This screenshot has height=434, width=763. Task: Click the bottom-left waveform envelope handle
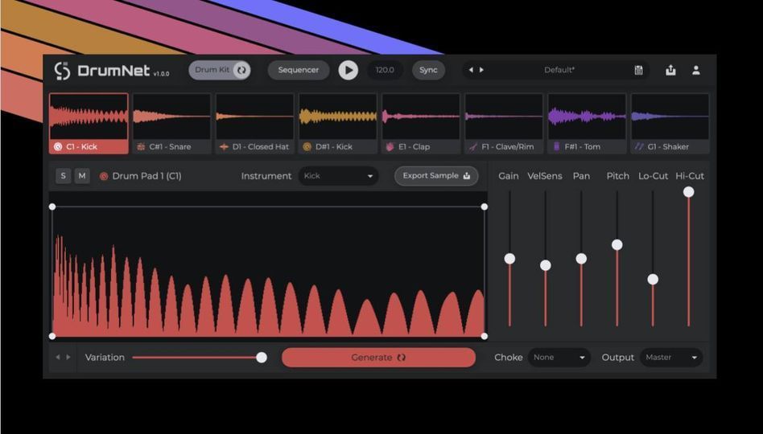(x=52, y=336)
